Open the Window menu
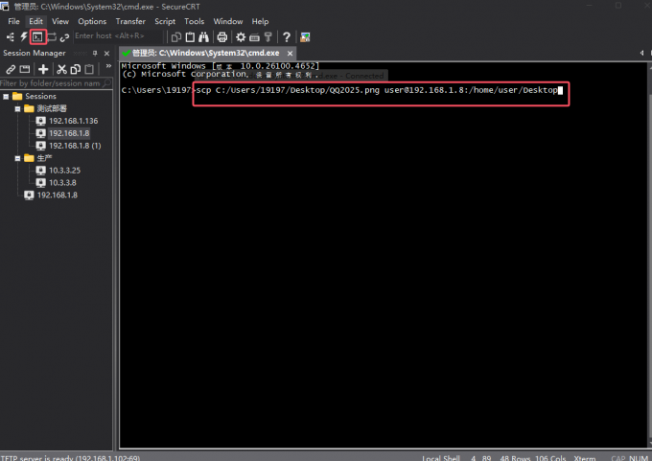 pos(228,21)
